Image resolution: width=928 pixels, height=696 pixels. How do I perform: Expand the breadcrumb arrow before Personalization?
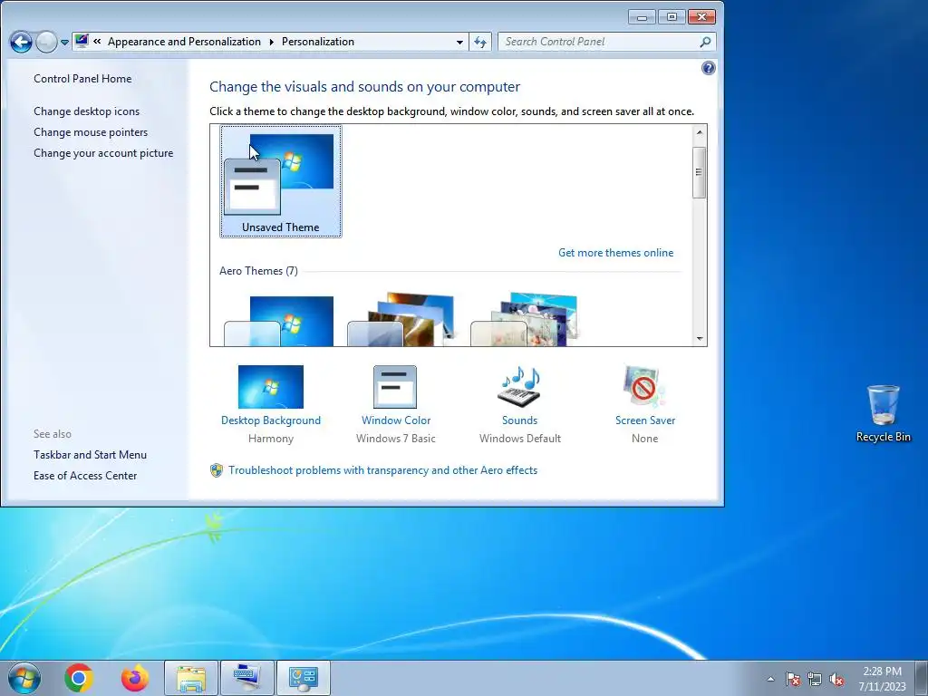coord(271,42)
